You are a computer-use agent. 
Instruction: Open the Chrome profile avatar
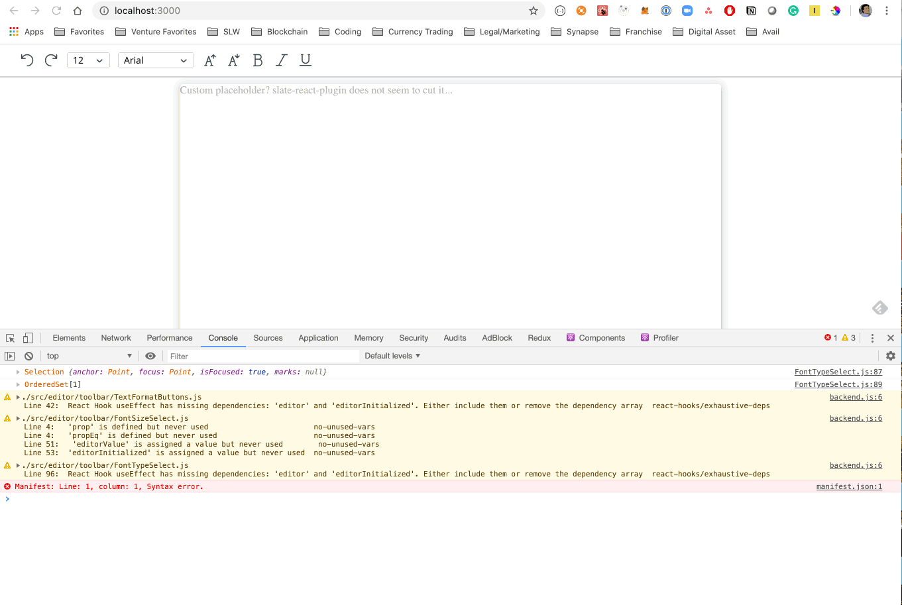866,11
